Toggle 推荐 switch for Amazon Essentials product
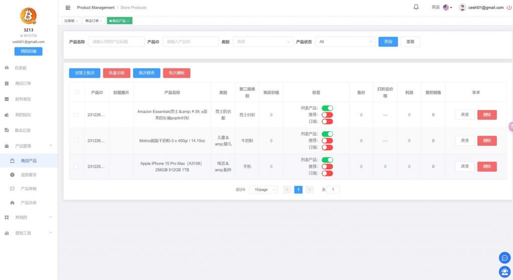 tap(327, 115)
